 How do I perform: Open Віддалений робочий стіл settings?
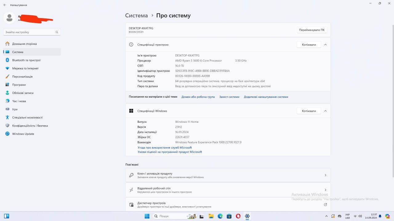pyautogui.click(x=228, y=190)
